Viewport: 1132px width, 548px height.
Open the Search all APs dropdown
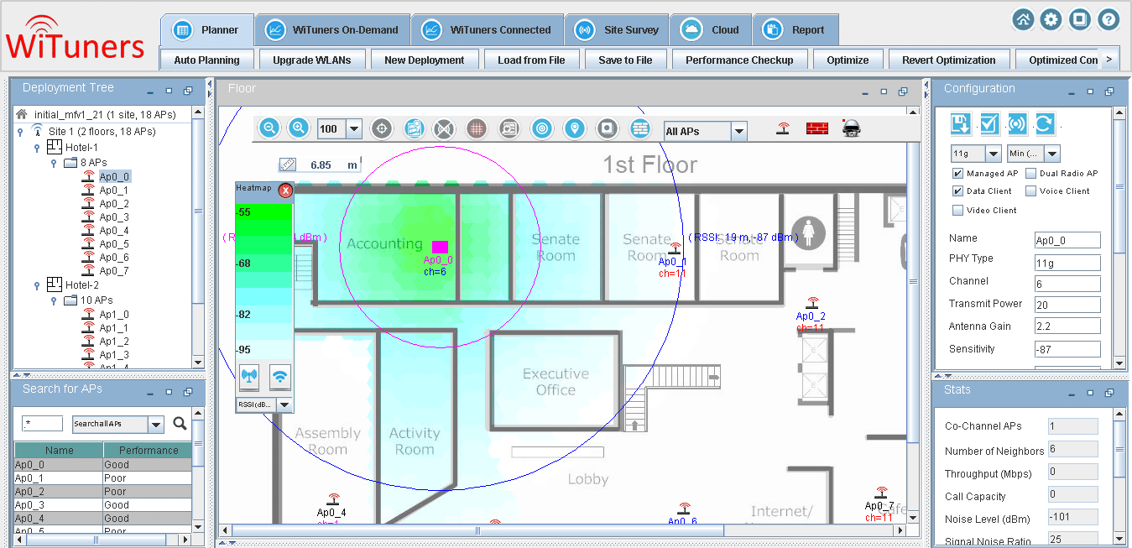(x=156, y=424)
